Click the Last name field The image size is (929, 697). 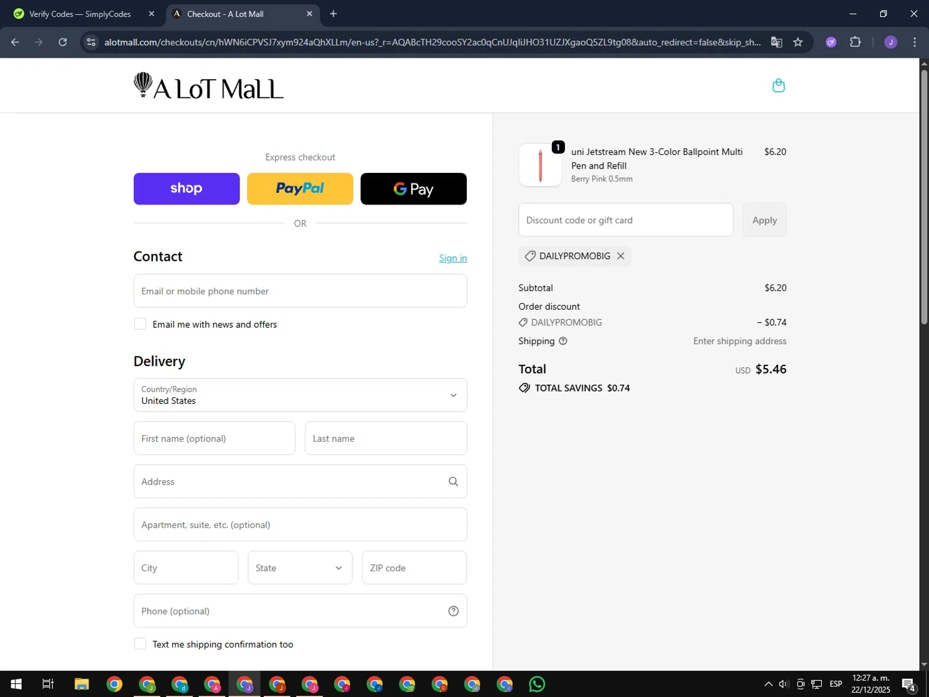point(386,439)
